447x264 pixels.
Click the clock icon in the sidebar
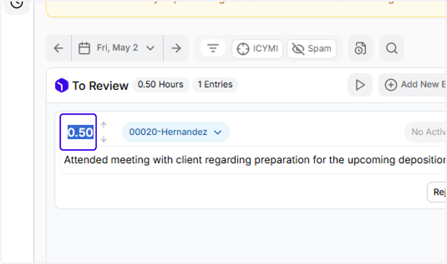coord(16,4)
